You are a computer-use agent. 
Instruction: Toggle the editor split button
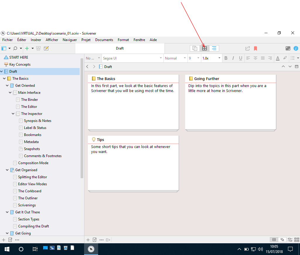point(296,67)
